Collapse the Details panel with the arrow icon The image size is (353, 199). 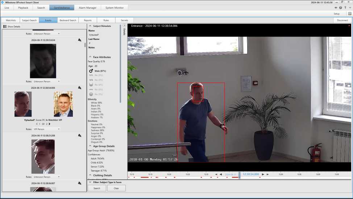point(124,26)
